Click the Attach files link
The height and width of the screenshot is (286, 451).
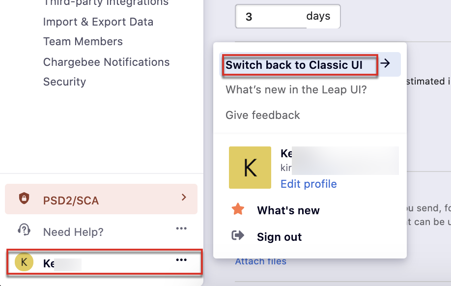pyautogui.click(x=260, y=261)
